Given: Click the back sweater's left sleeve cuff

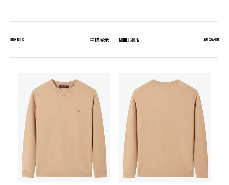Looking at the screenshot, I should (x=129, y=174).
